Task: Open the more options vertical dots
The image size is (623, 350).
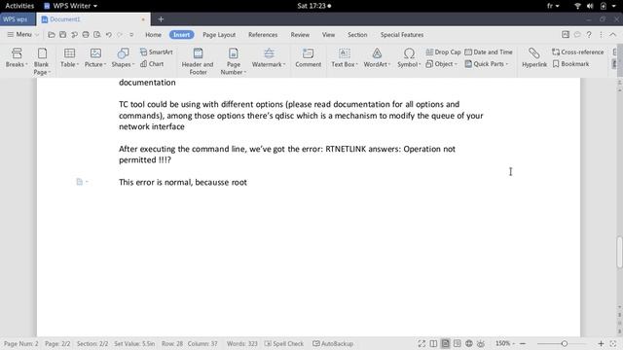Action: click(601, 35)
